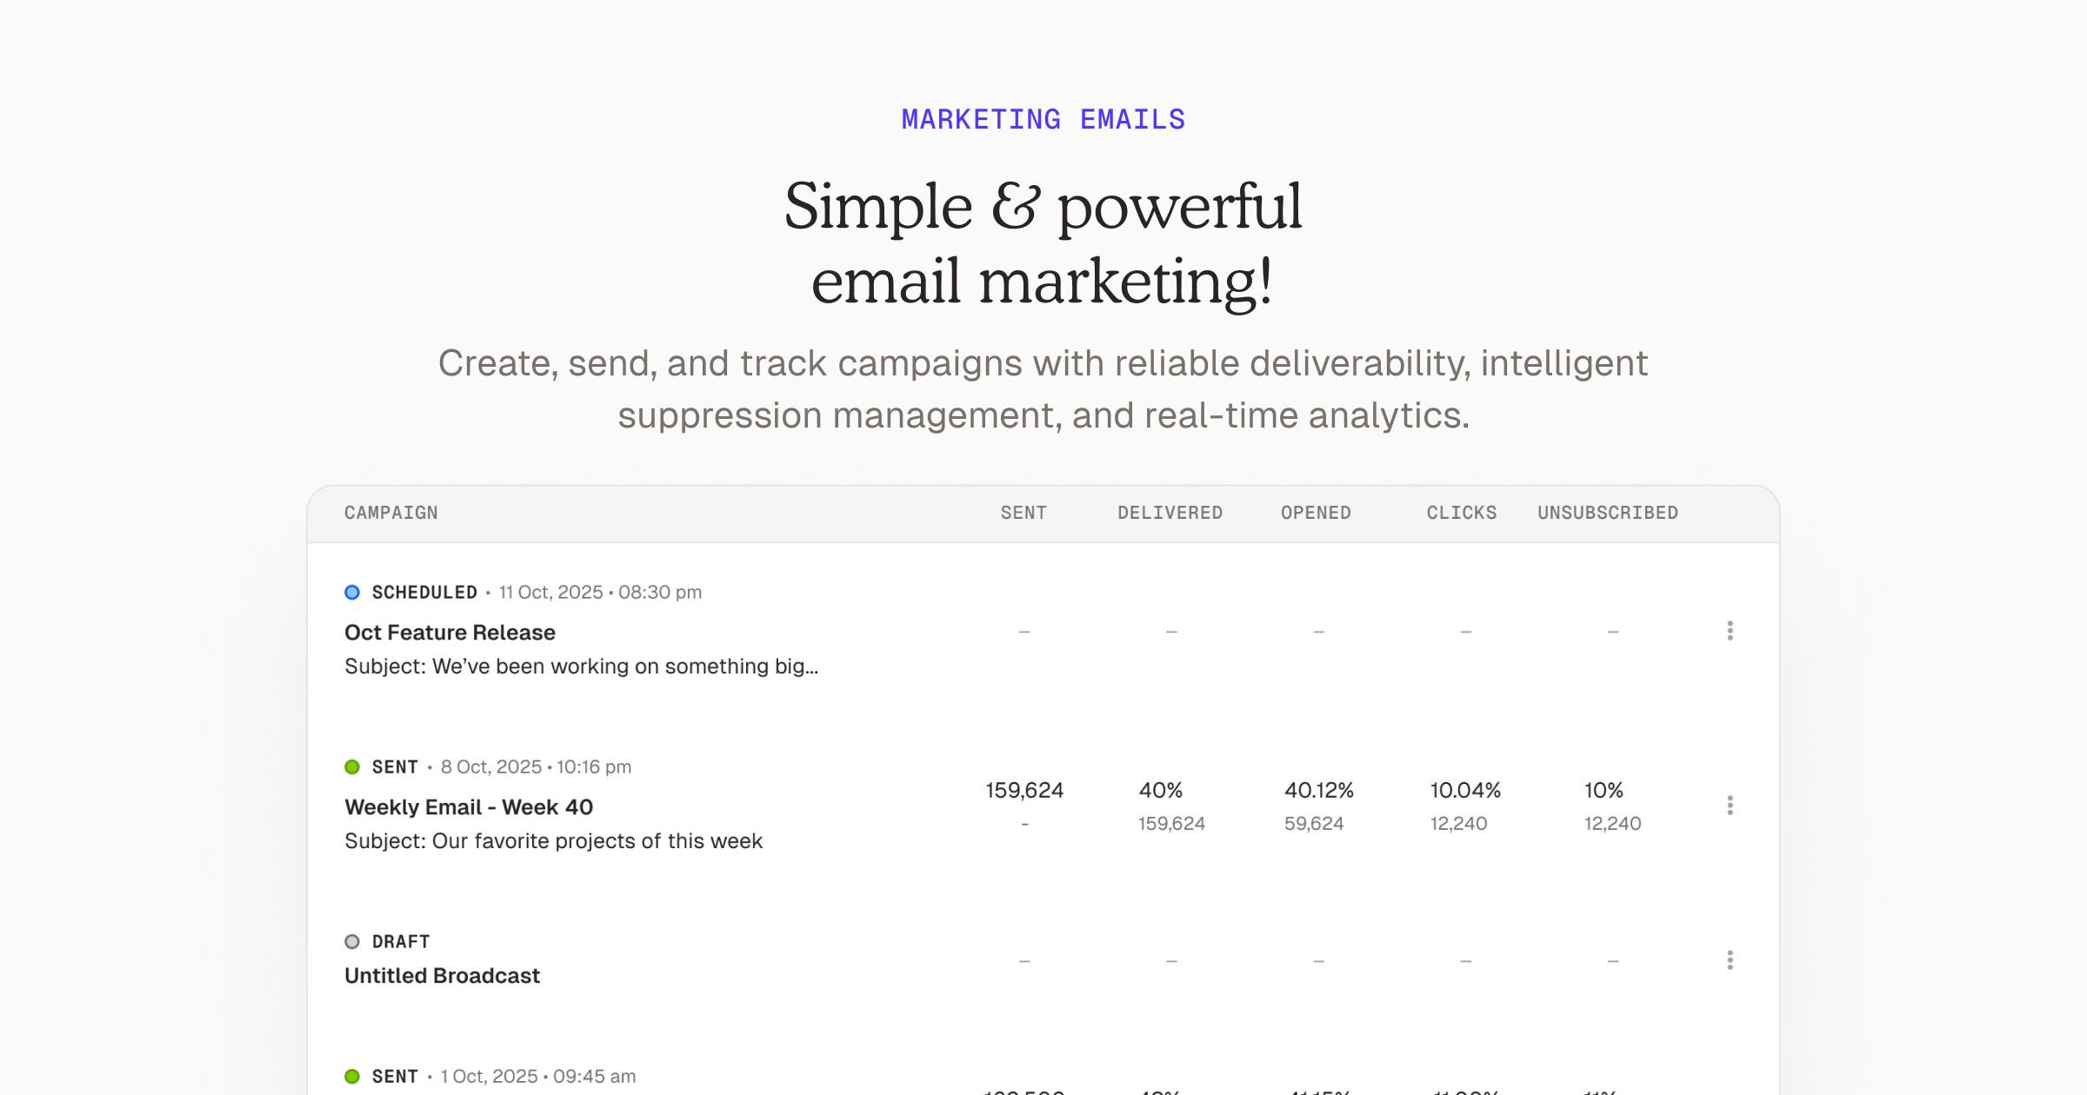Click blue Scheduled status dot
This screenshot has height=1095, width=2087.
352,593
